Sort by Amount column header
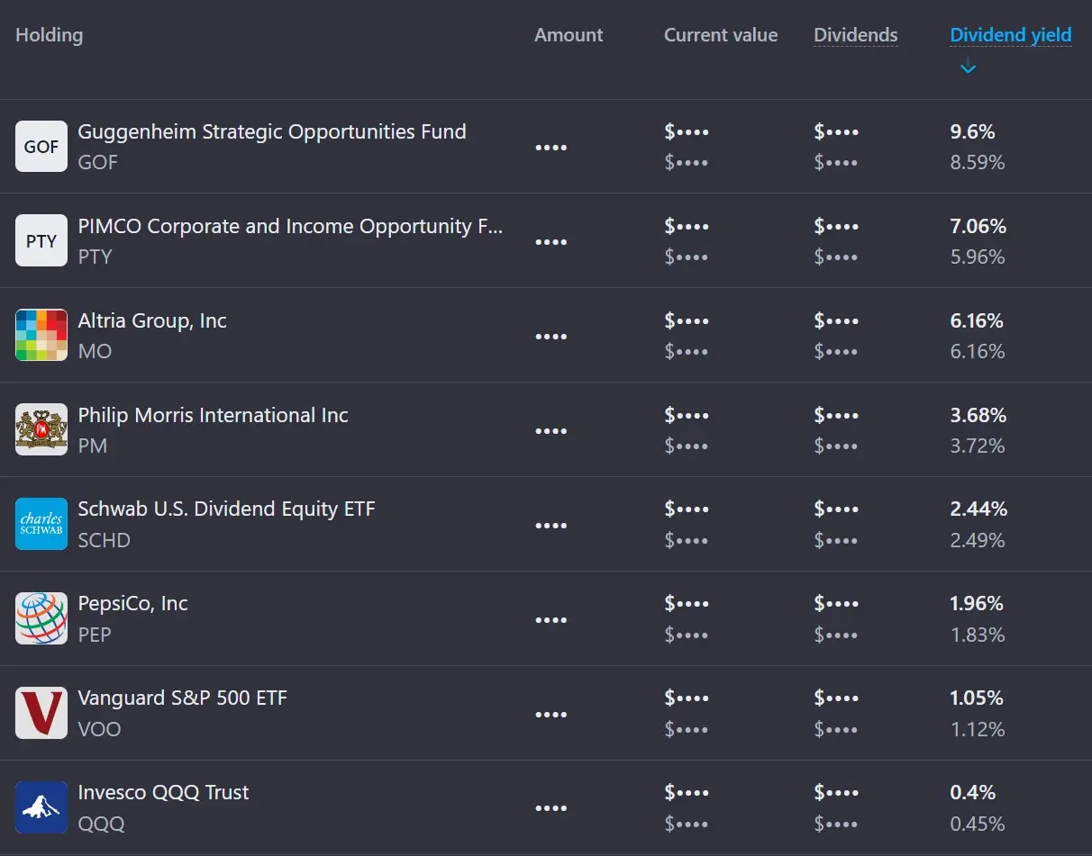 tap(569, 35)
